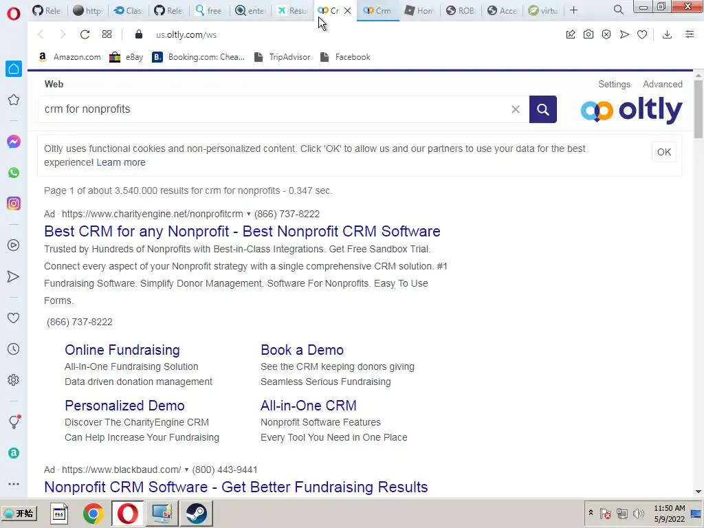Open sidebar History clock
704x528 pixels.
[14, 349]
